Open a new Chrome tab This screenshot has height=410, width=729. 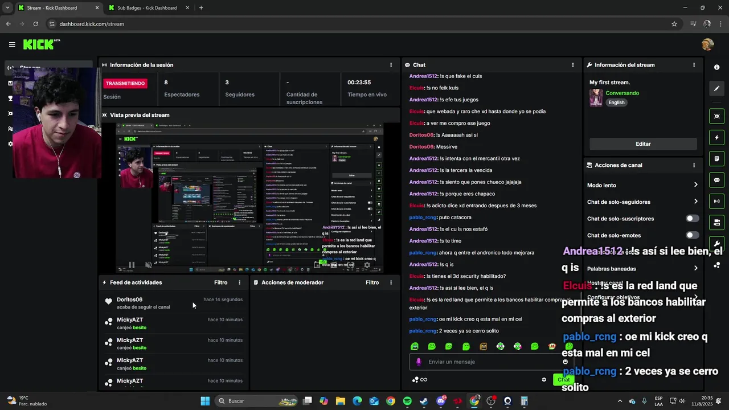201,7
